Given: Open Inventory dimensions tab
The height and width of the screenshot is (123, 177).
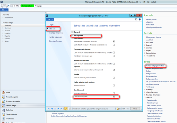Looking at the screenshot, I should [x=56, y=33].
